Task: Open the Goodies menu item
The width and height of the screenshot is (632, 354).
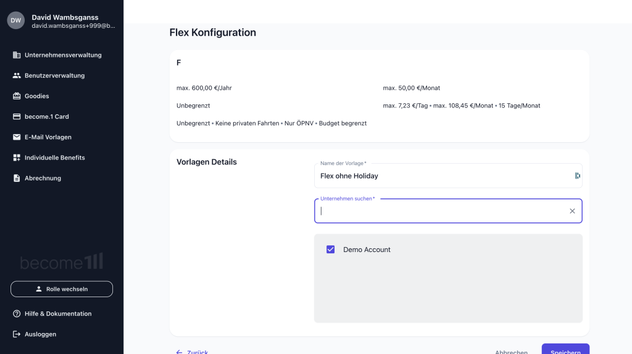Action: pos(37,96)
